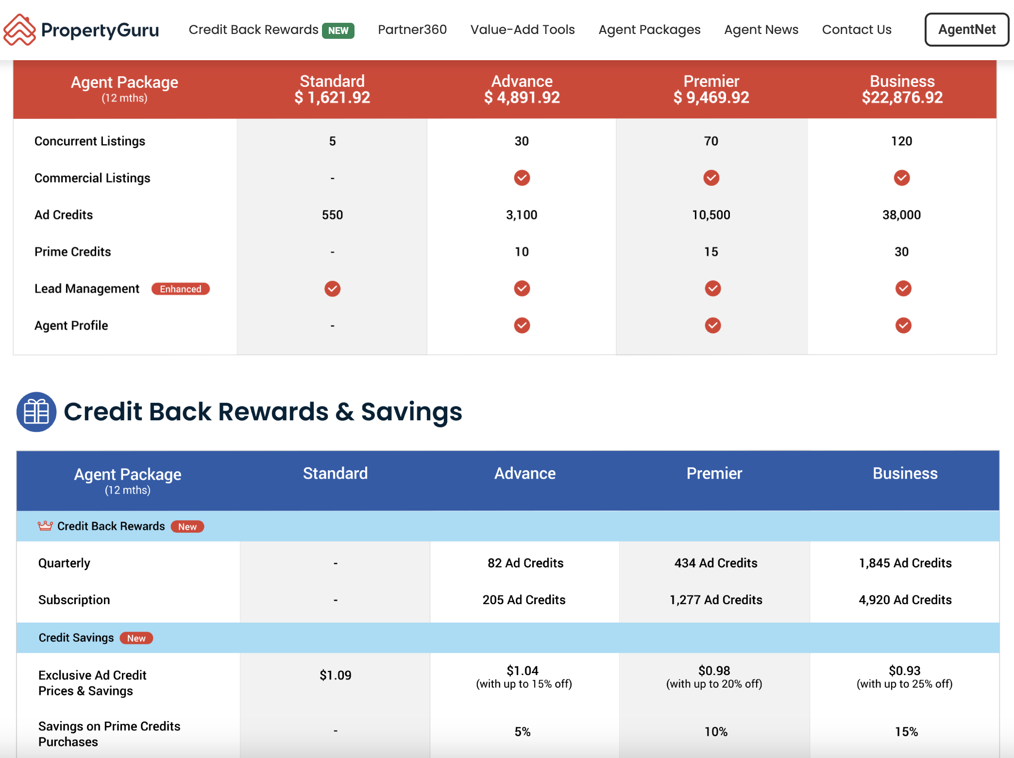Click Advance Commercial Listings check icon

(522, 178)
